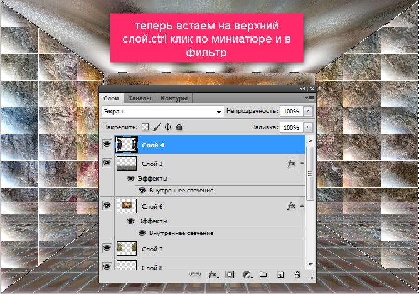This screenshot has width=419, height=294.
Task: Hide the Слой 7 layer
Action: click(107, 248)
